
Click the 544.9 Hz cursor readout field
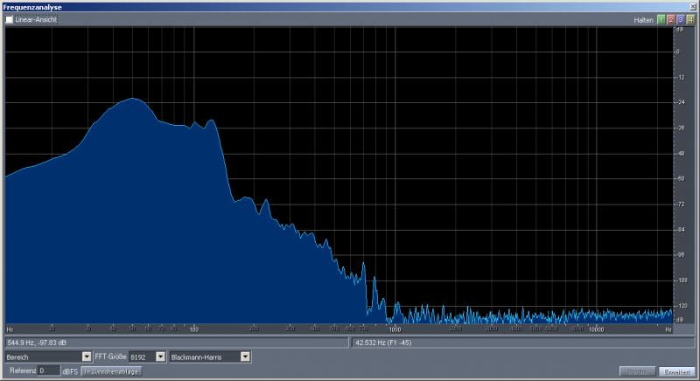(x=175, y=343)
